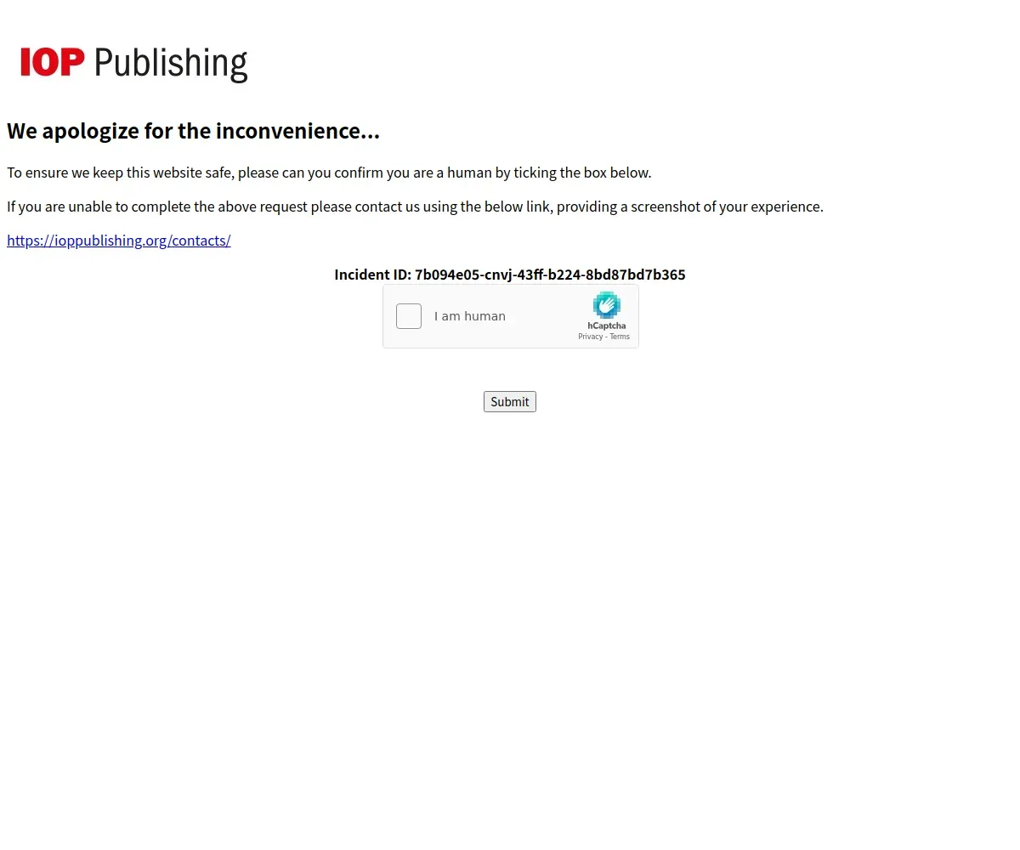Click the Submit button

[x=510, y=402]
